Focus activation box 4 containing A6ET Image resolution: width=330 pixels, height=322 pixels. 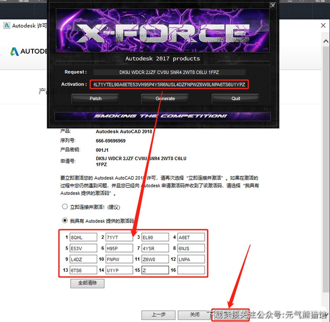point(191,238)
